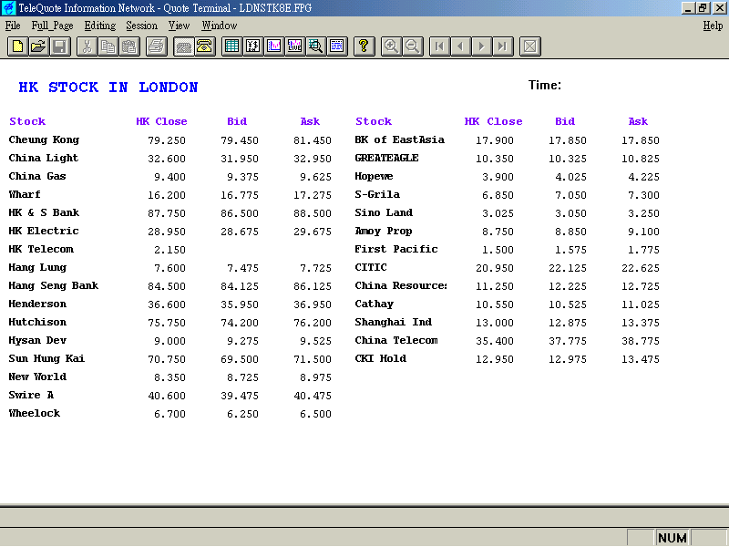729x547 pixels.
Task: Open the historical chart icon
Action: pos(274,46)
